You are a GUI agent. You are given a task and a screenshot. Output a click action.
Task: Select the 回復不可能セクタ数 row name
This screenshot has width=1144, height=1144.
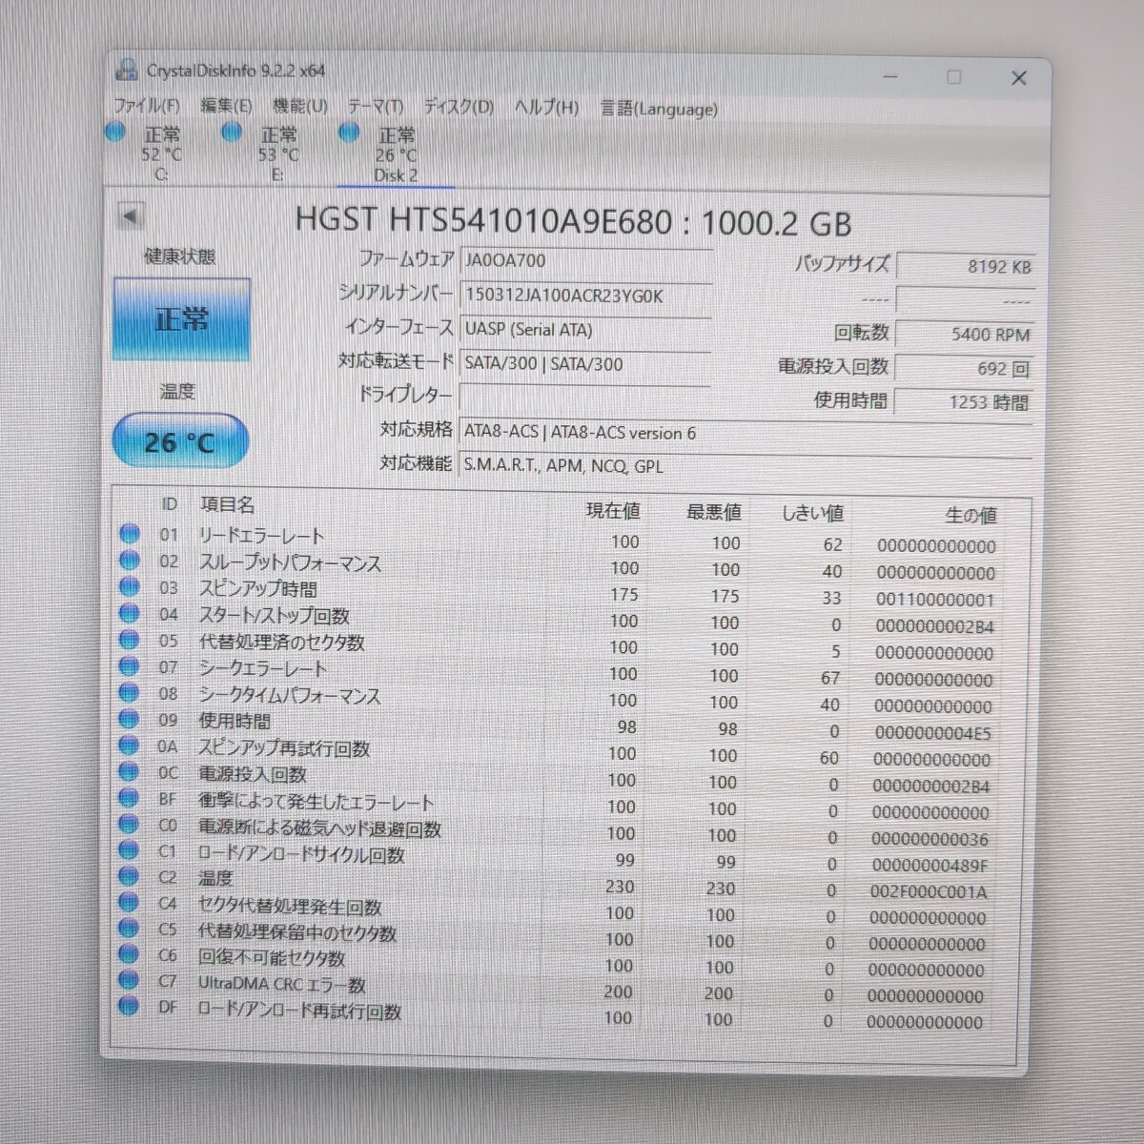coord(271,957)
